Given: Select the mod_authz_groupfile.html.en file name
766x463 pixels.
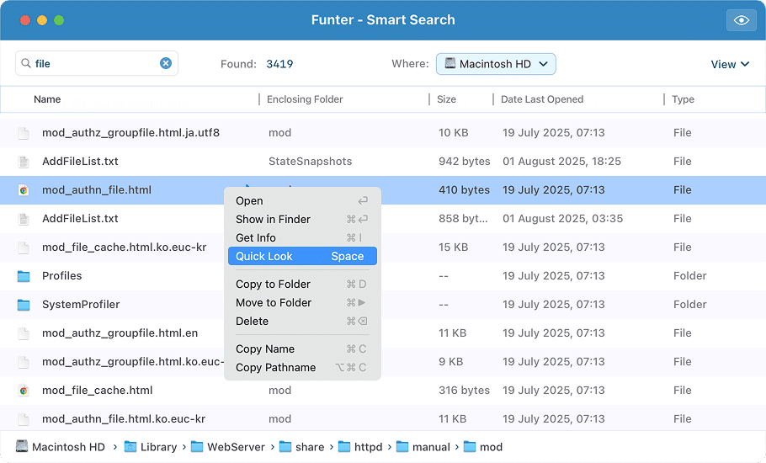Looking at the screenshot, I should pyautogui.click(x=120, y=333).
